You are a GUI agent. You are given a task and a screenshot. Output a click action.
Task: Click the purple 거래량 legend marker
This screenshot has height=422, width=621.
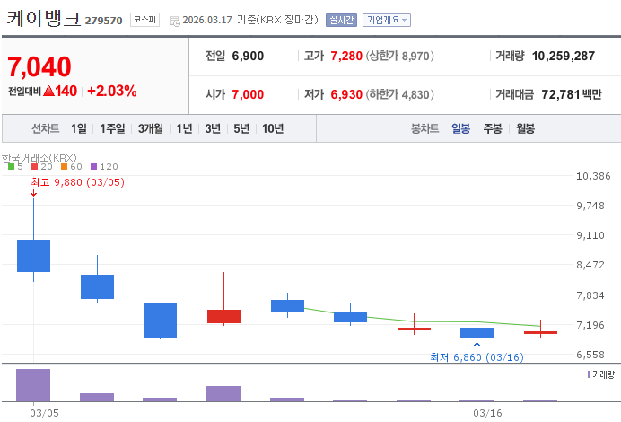coord(589,374)
